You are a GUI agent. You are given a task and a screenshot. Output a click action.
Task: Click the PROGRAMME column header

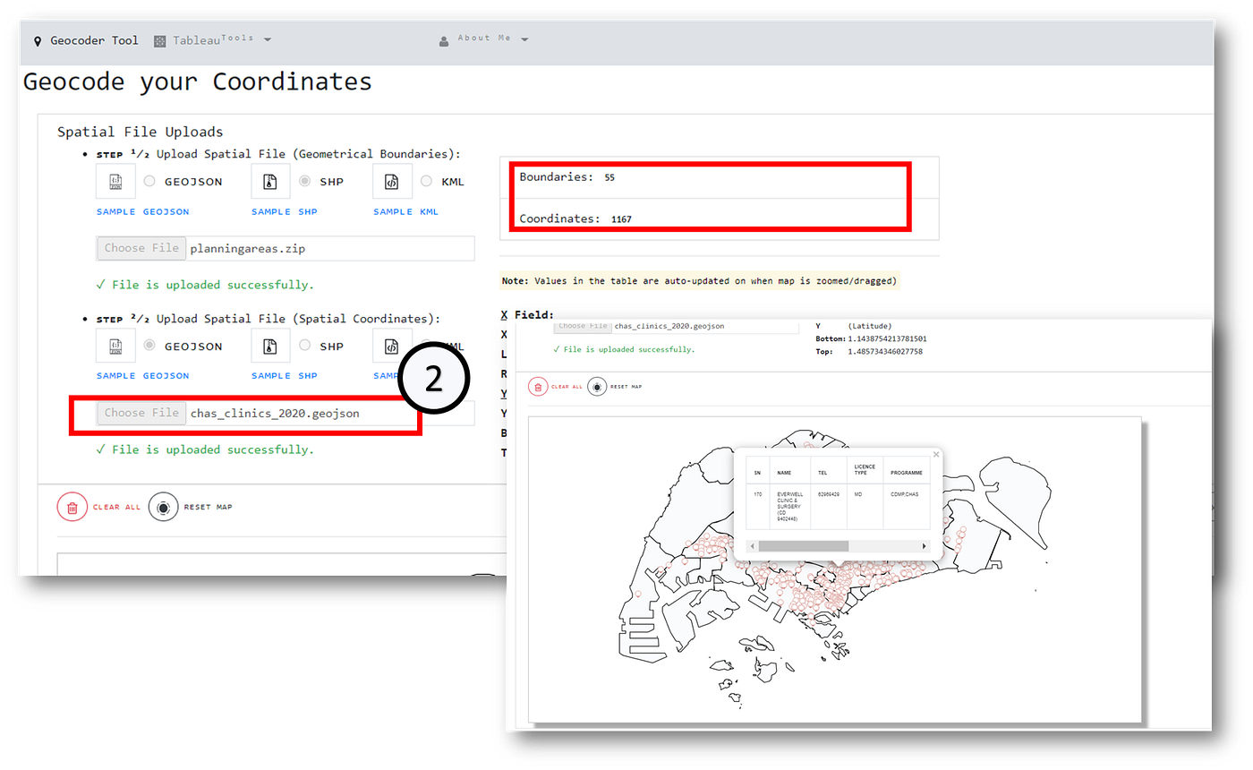point(907,471)
